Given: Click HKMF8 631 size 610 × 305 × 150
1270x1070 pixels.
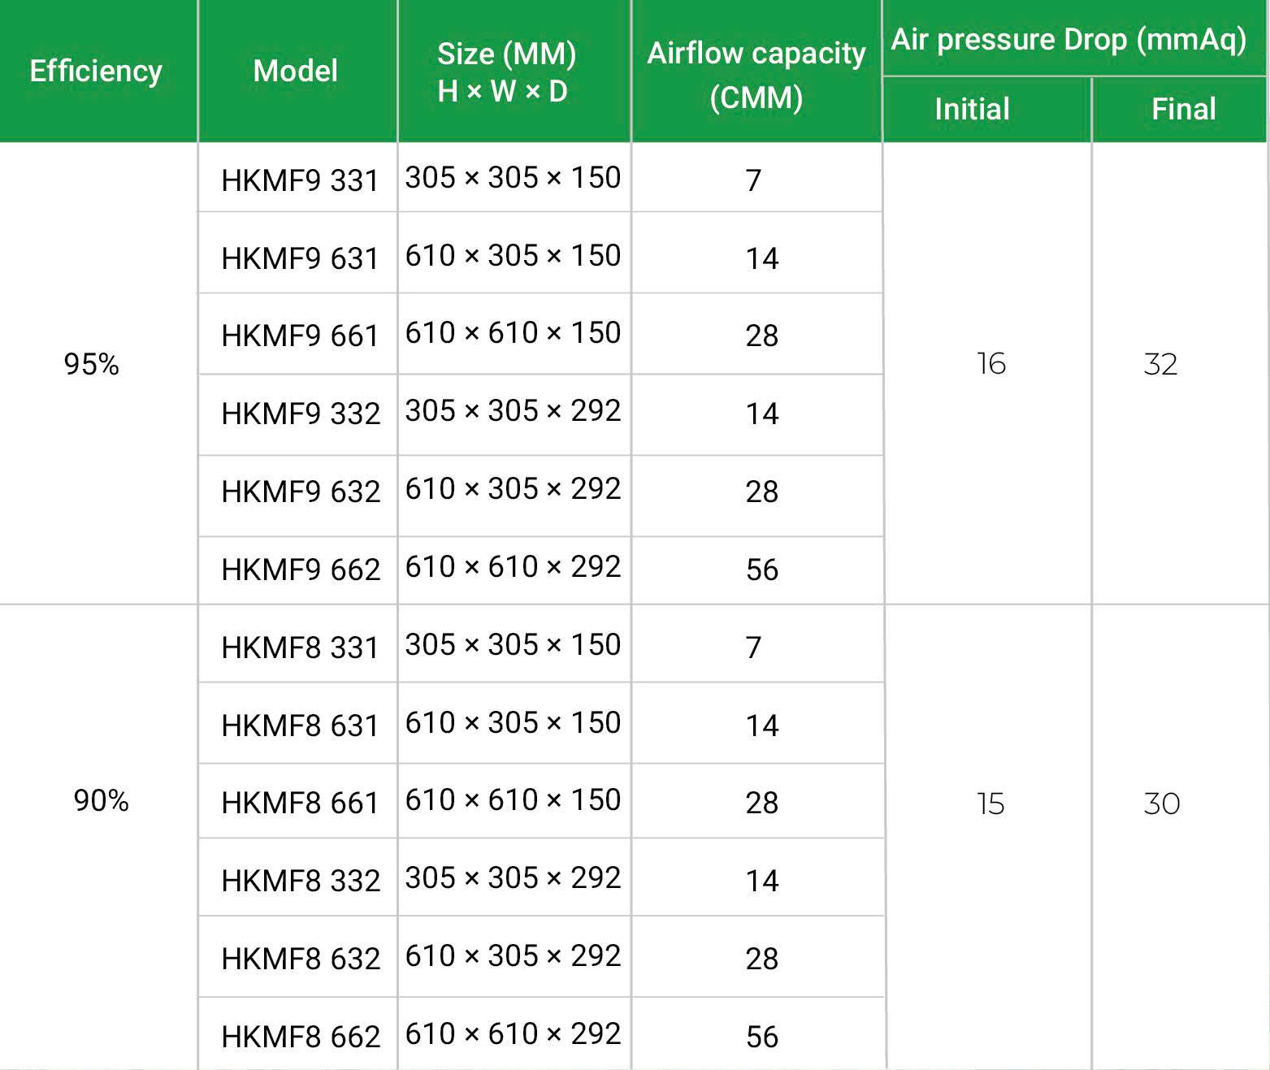Looking at the screenshot, I should pyautogui.click(x=513, y=723).
